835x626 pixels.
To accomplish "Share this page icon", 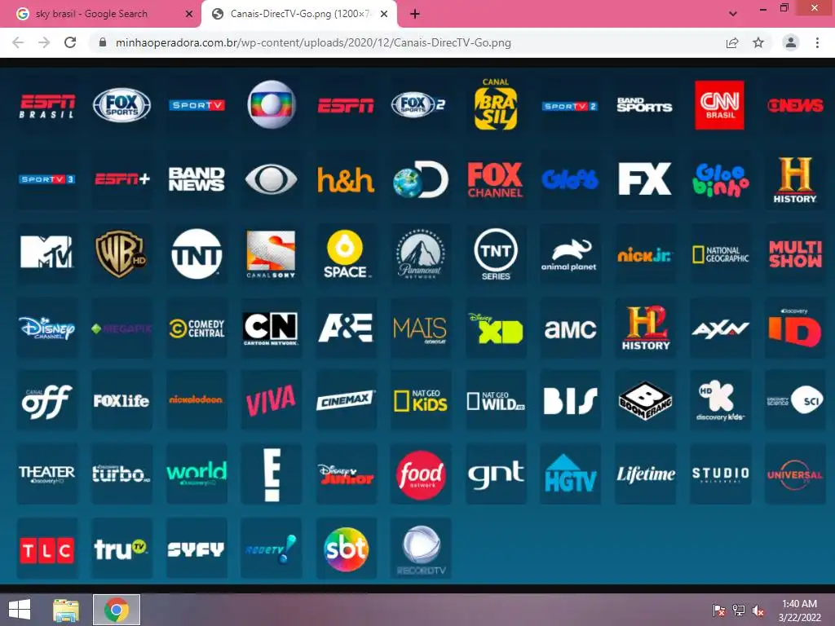I will [x=732, y=42].
